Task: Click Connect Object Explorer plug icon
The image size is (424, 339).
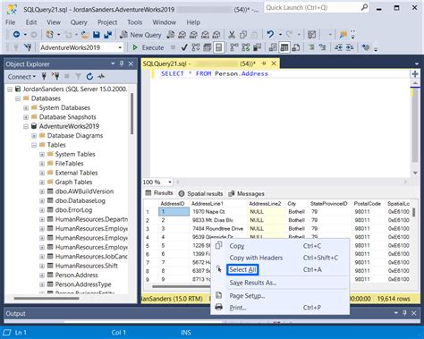Action: pos(44,76)
